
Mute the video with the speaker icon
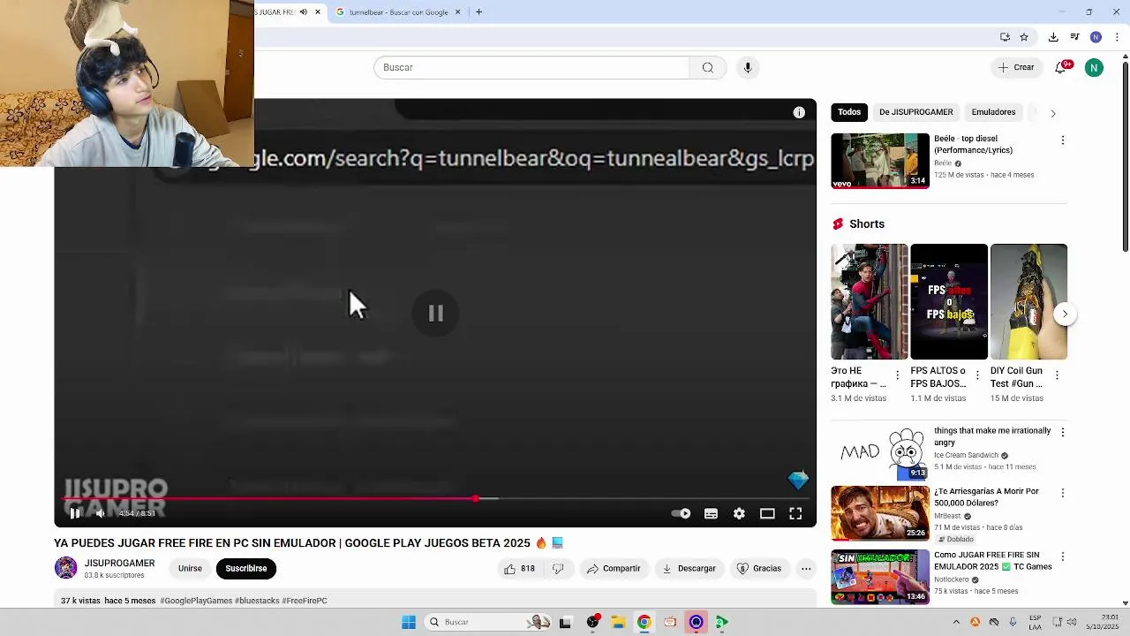click(x=101, y=513)
